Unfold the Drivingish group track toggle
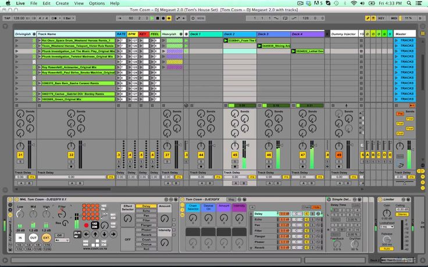428x267 pixels. click(34, 34)
